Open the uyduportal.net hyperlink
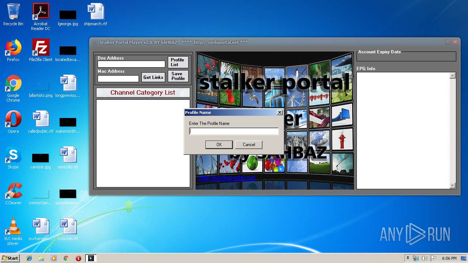 click(227, 178)
